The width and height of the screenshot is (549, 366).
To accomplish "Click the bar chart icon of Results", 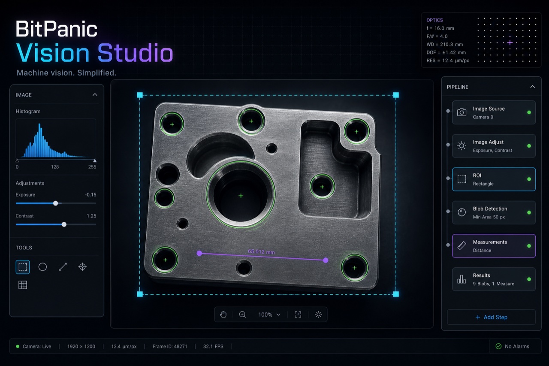I will (x=462, y=279).
